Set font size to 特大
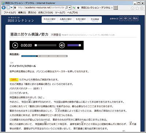This screenshot has width=146, height=133. click(x=135, y=19)
